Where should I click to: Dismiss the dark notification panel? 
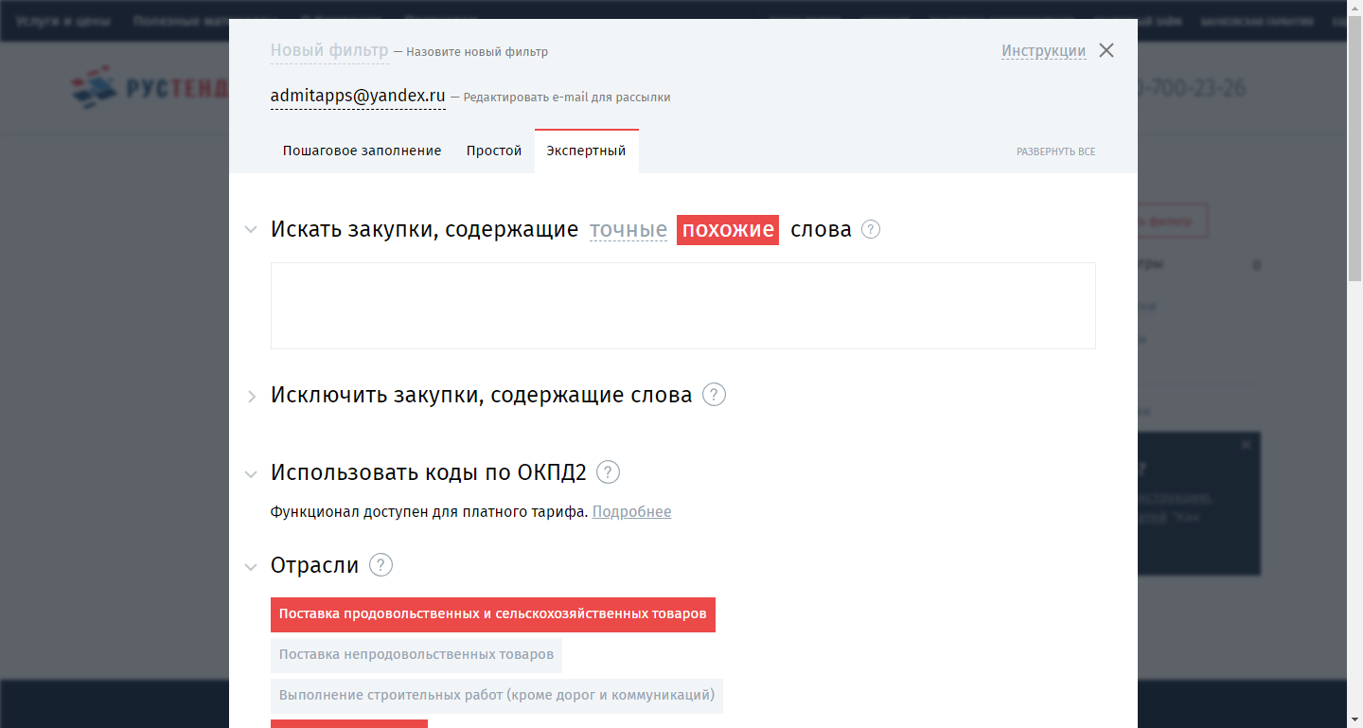point(1246,443)
